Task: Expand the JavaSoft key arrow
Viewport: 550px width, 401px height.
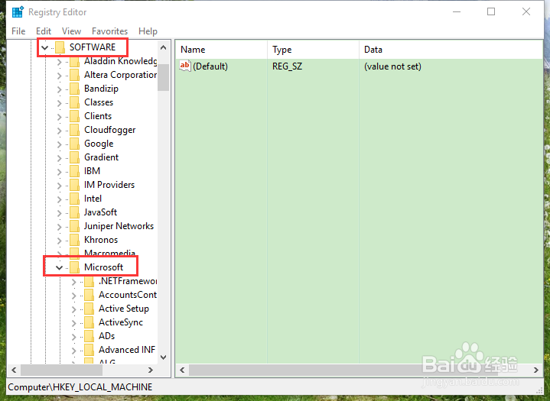Action: click(x=59, y=213)
